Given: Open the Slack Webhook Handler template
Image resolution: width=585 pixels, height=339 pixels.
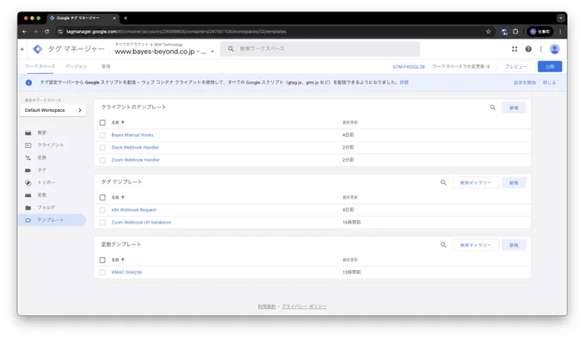Looking at the screenshot, I should coord(135,148).
